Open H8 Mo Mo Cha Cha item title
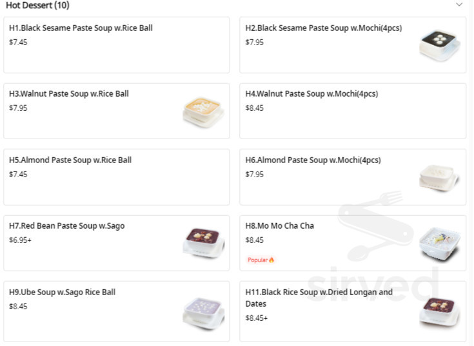 [280, 226]
